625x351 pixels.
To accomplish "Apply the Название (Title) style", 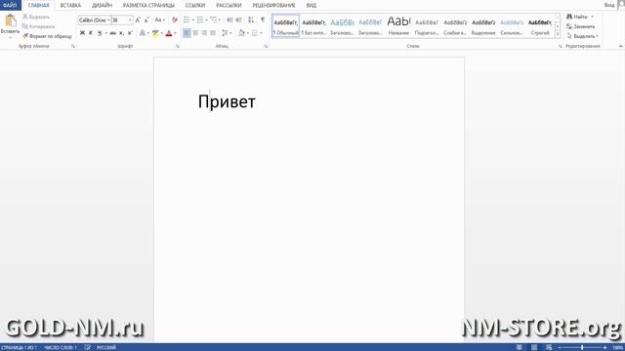I will [x=398, y=26].
